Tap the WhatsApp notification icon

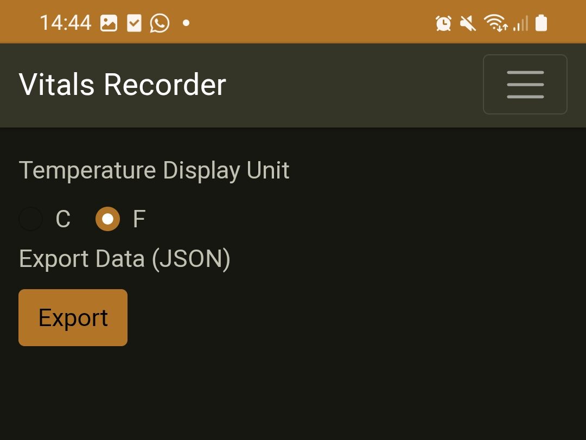(160, 23)
